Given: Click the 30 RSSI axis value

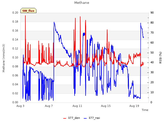Looking at the screenshot, I should (152, 72).
